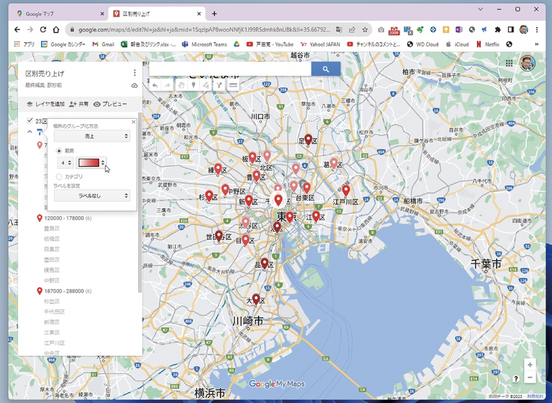Open the Chrome tab search chevron

pos(480,10)
